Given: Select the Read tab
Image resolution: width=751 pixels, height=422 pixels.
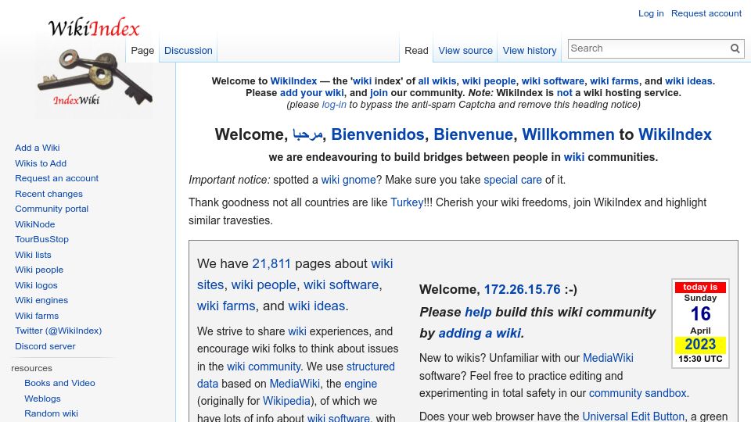Looking at the screenshot, I should click(x=416, y=50).
